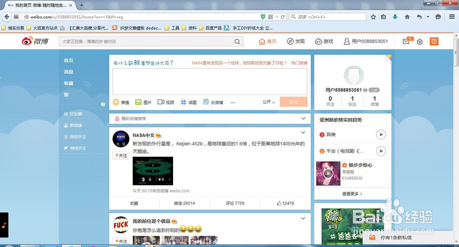Expand the 精彩微博推荐 section chevron
Screen dimensions: 459x247
[303, 118]
